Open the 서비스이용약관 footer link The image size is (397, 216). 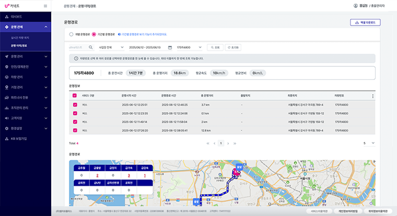coord(320,211)
